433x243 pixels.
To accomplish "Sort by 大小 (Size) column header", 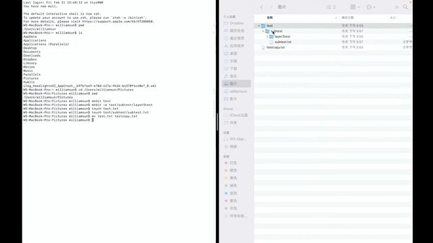I will pos(392,18).
